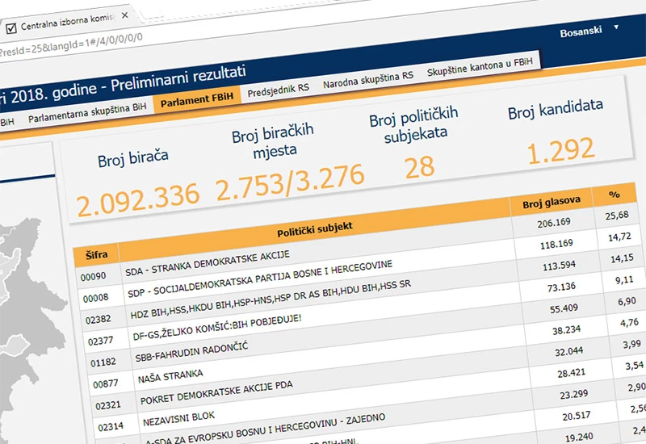Click code 02314 in Šifra column
The height and width of the screenshot is (444, 646).
click(111, 427)
